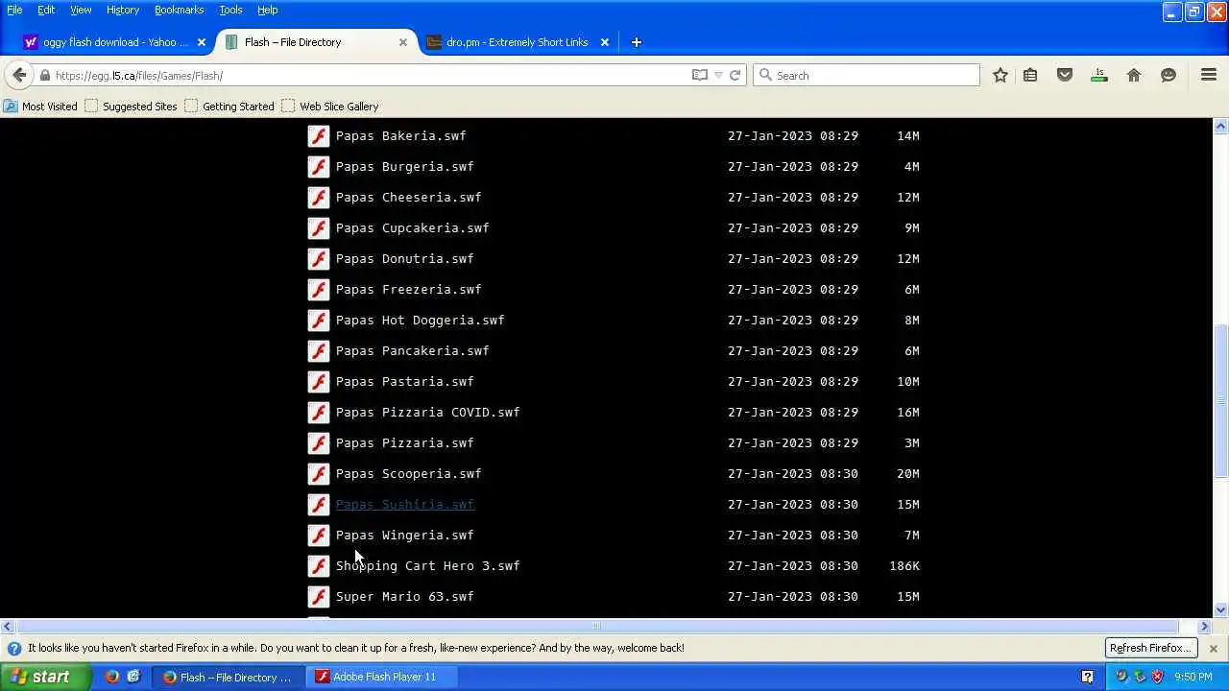The width and height of the screenshot is (1229, 691).
Task: Open the address bar history dropdown arrow
Action: click(x=718, y=75)
